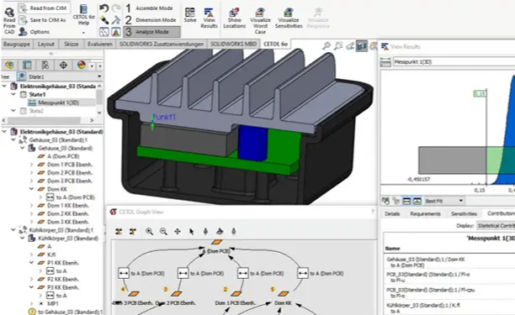The width and height of the screenshot is (515, 315).
Task: Click PropertyManager panel icon
Action: [27, 65]
